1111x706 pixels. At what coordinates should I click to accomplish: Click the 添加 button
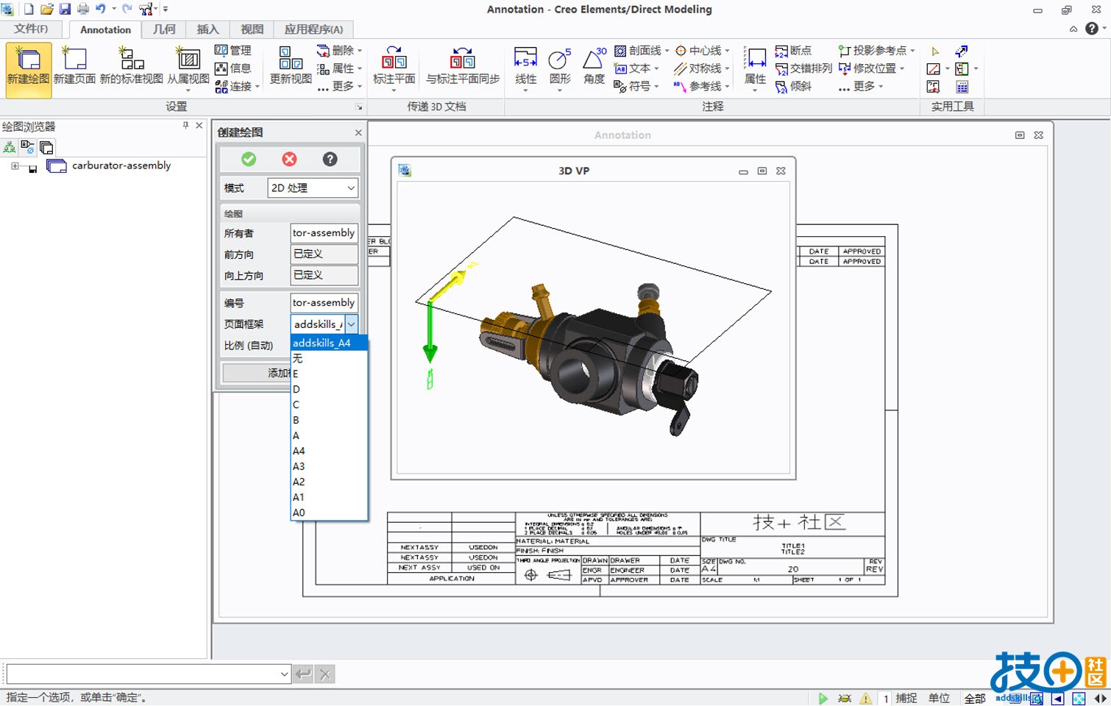click(257, 373)
